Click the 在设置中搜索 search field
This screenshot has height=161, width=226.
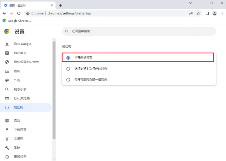click(x=139, y=31)
